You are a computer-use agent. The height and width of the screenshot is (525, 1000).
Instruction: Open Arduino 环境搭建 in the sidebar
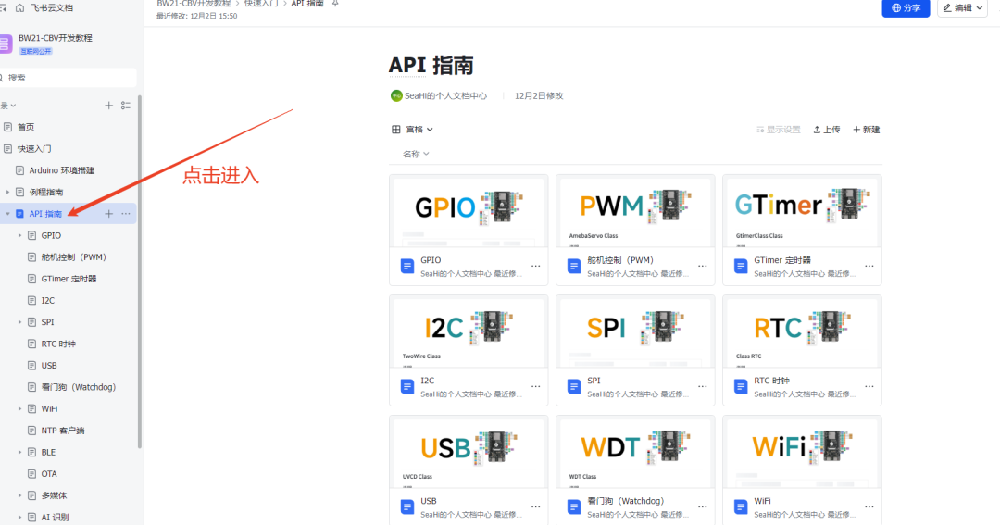pos(62,170)
